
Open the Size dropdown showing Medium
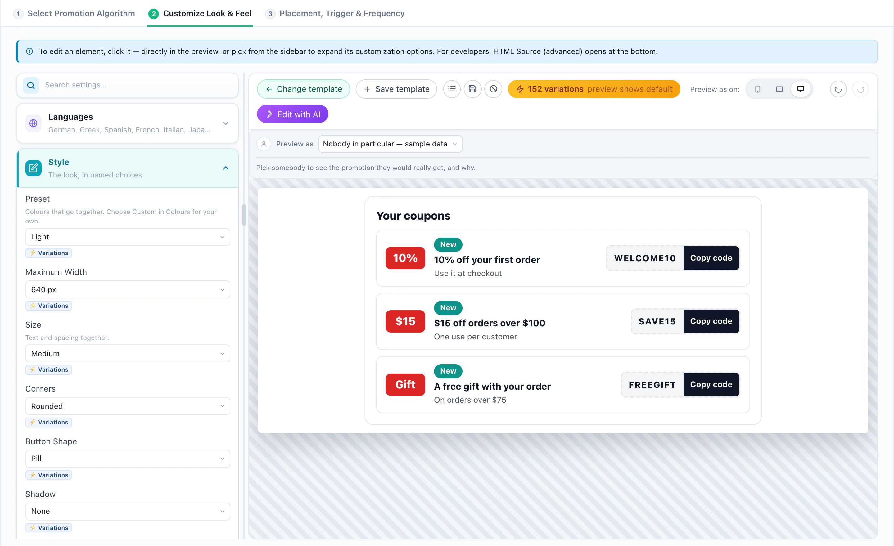pyautogui.click(x=128, y=353)
